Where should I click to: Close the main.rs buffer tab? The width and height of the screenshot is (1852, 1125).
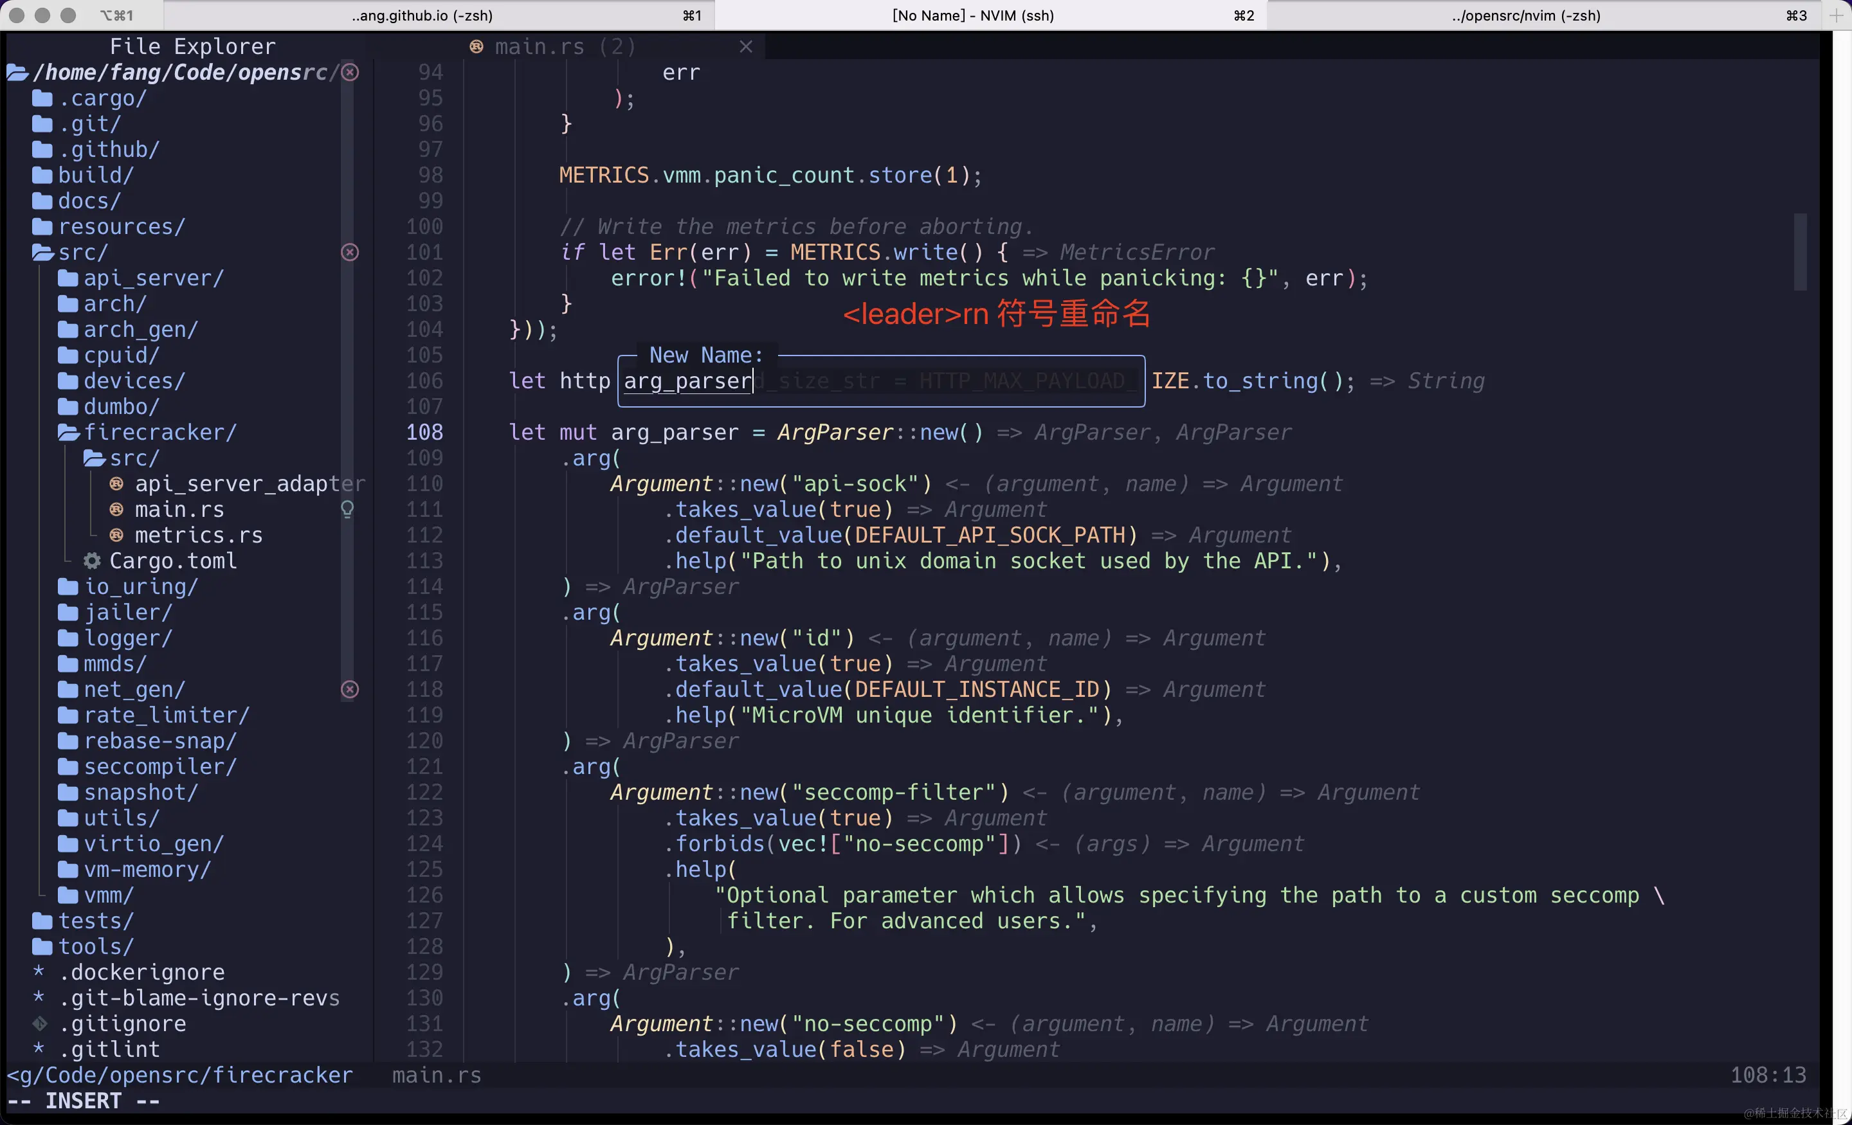745,46
